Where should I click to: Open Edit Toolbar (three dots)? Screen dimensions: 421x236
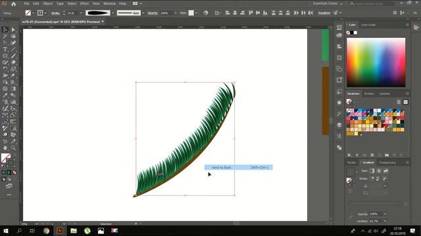coord(9,195)
